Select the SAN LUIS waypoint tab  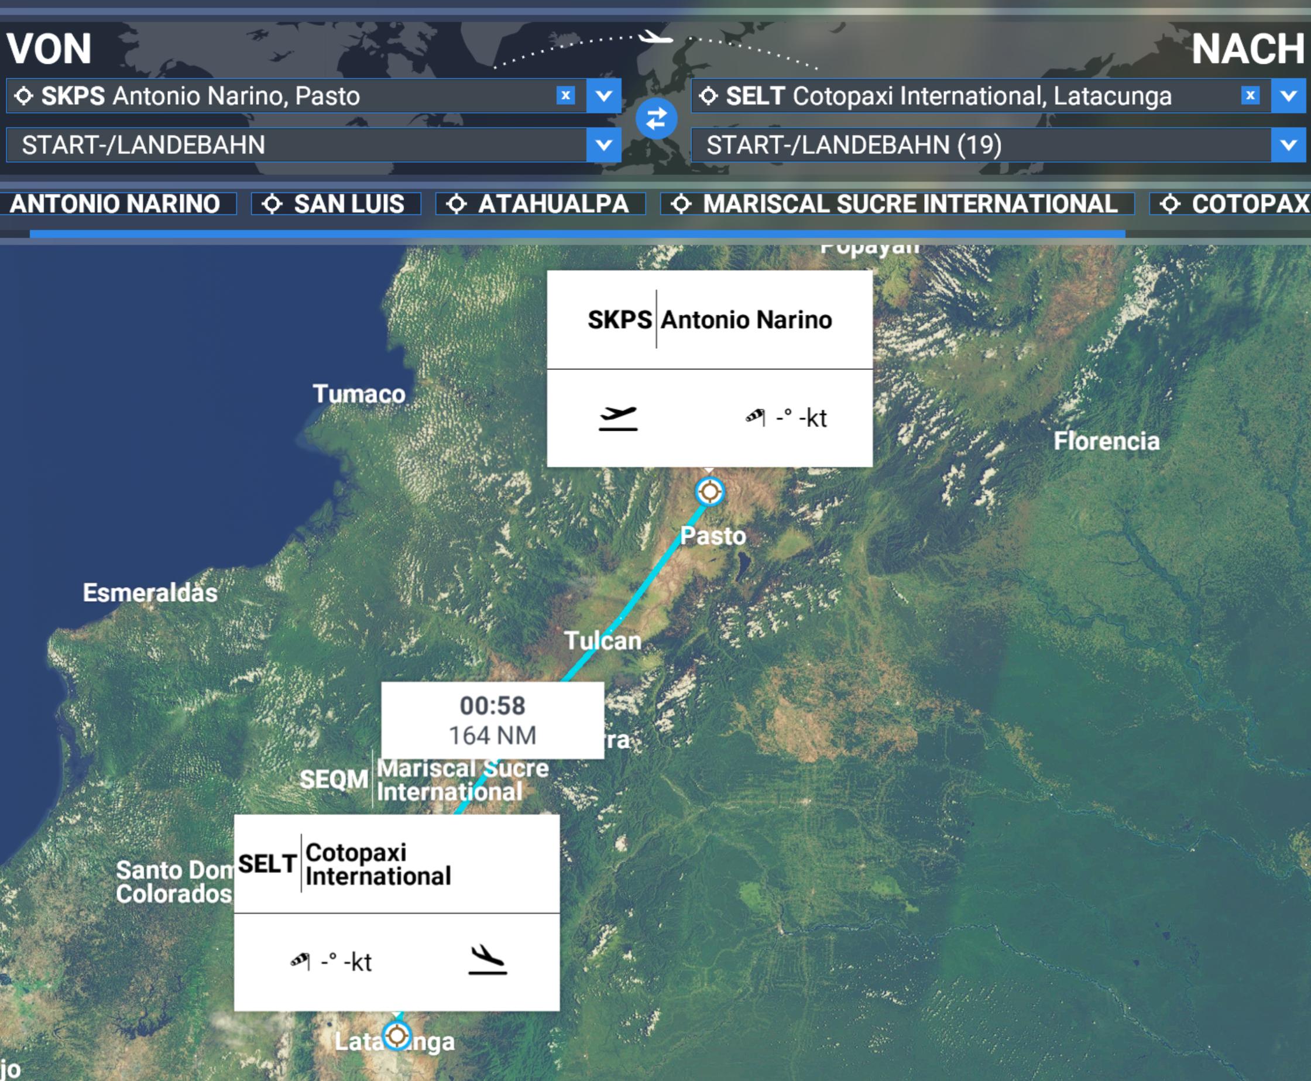click(336, 204)
